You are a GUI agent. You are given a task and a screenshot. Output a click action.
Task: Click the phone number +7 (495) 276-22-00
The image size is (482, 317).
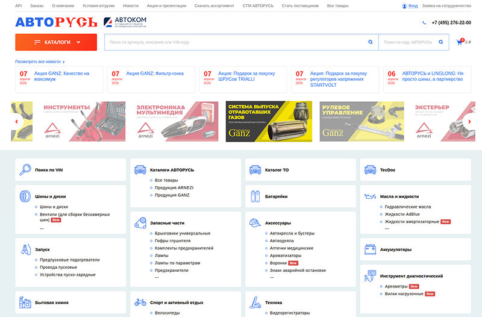point(451,23)
